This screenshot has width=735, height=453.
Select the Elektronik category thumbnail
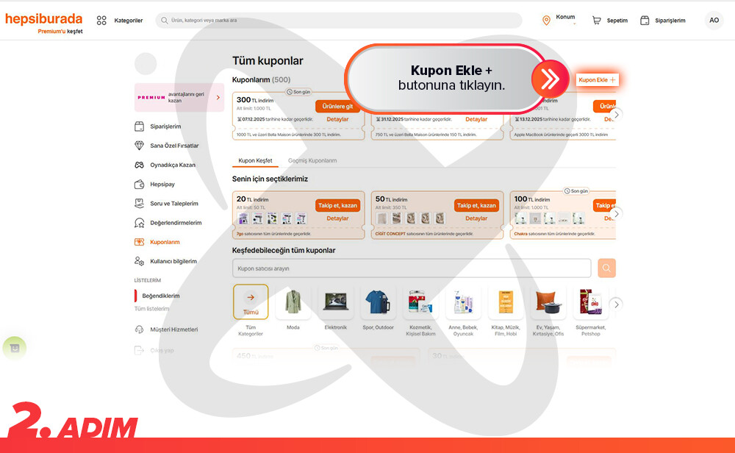(x=336, y=303)
